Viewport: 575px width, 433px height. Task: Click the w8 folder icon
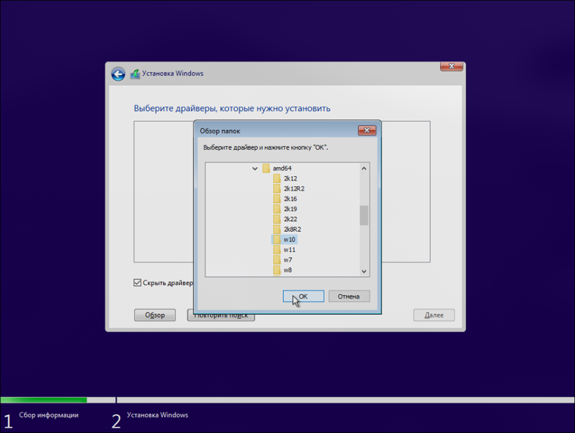point(277,270)
